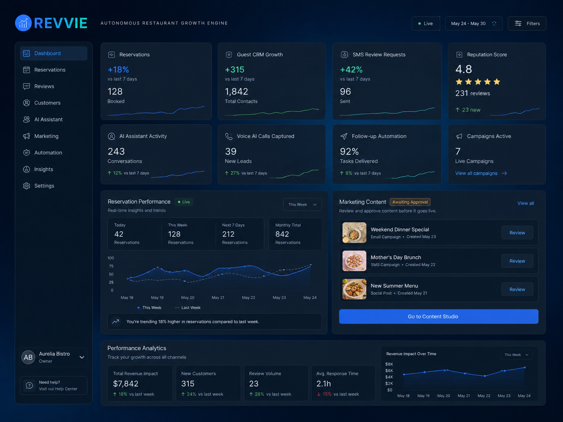Click the Awaiting Approval badge
This screenshot has width=563, height=422.
[x=410, y=202]
